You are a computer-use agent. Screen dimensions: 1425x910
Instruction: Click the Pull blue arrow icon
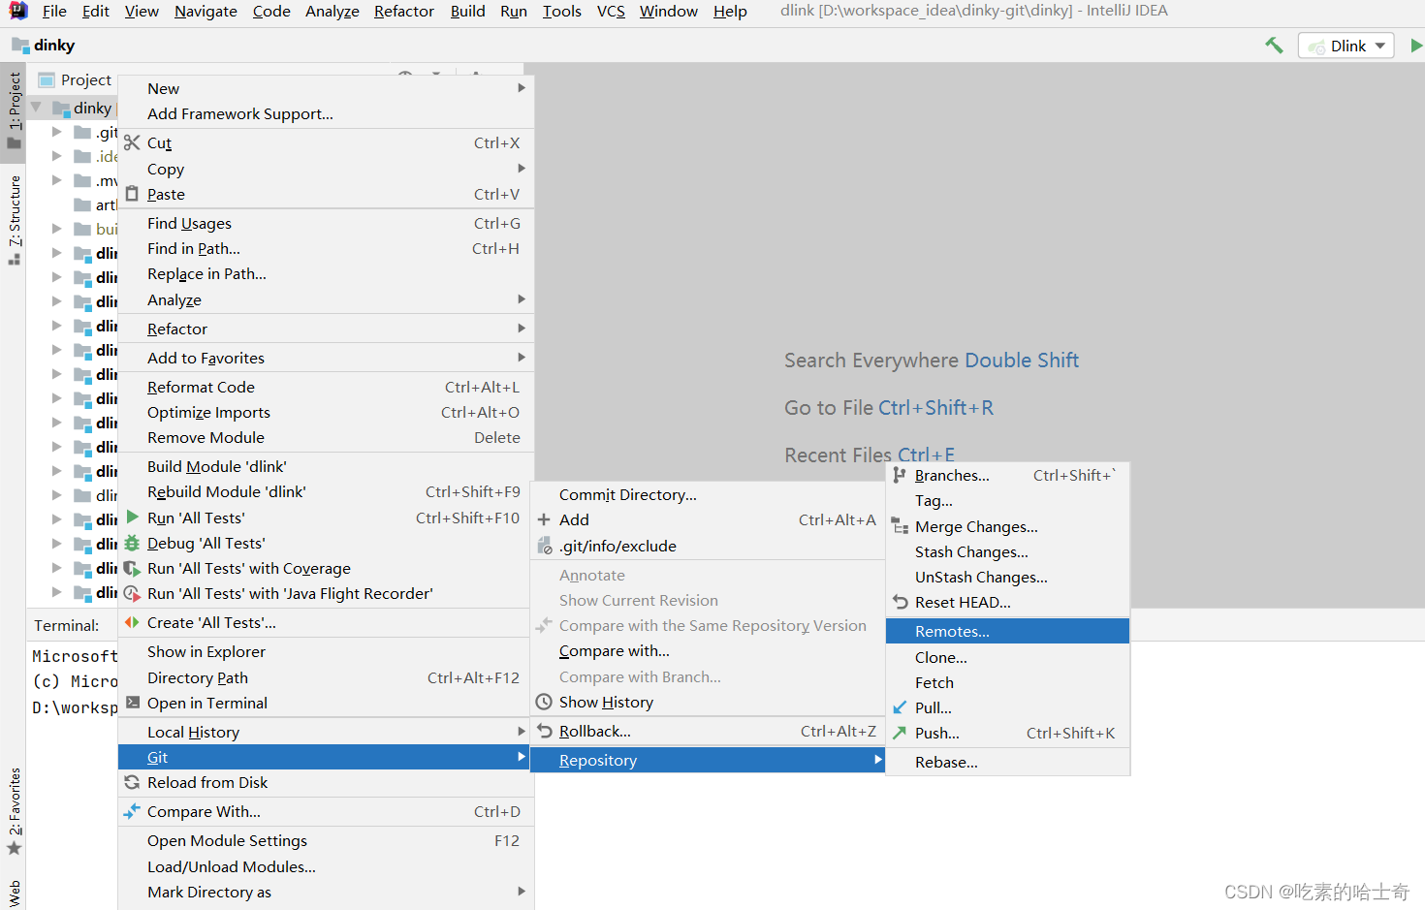click(x=900, y=707)
